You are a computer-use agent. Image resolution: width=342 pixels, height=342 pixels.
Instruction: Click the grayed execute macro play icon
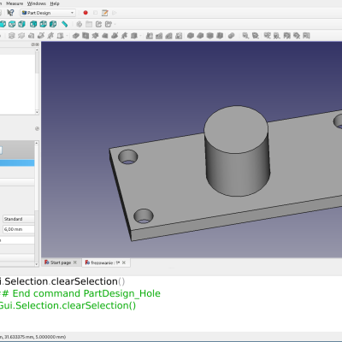click(115, 13)
